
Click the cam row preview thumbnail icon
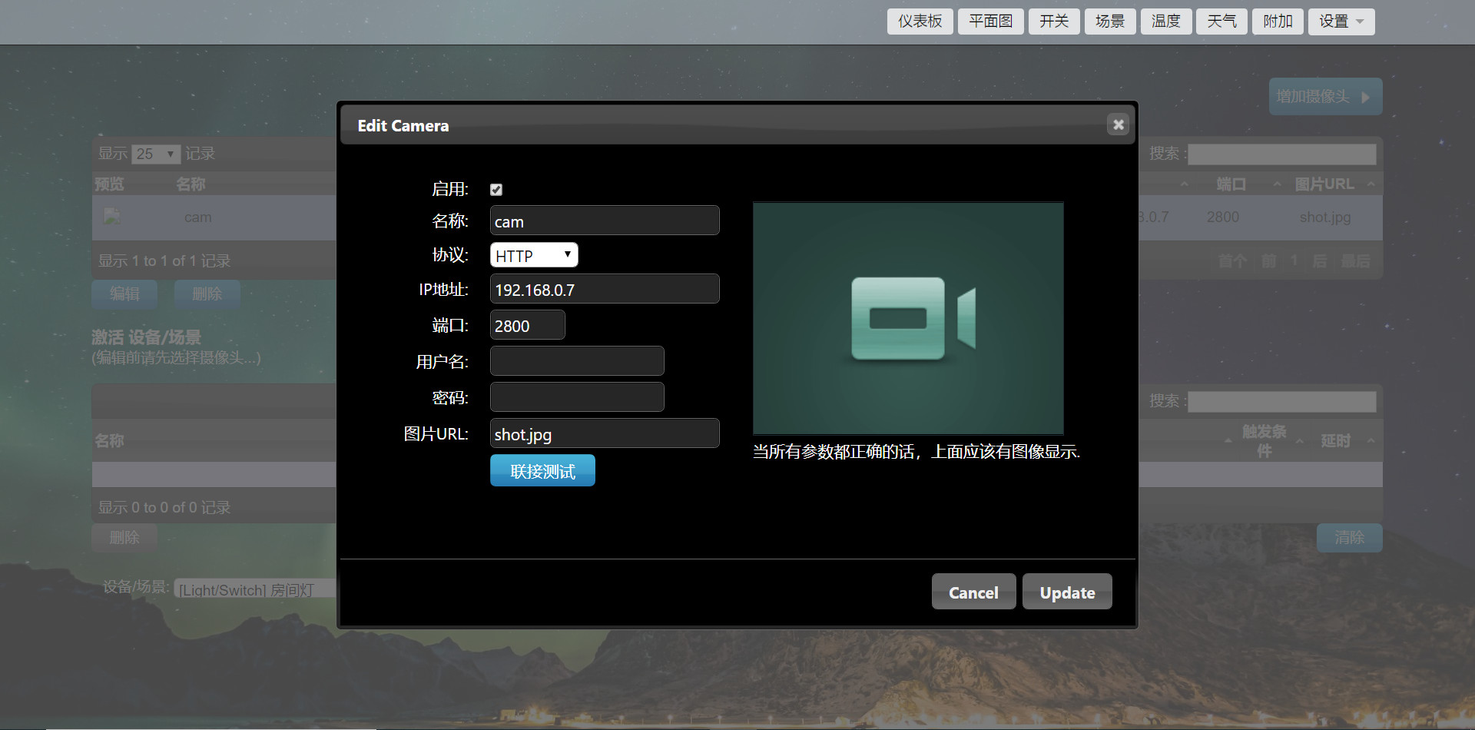pyautogui.click(x=112, y=217)
